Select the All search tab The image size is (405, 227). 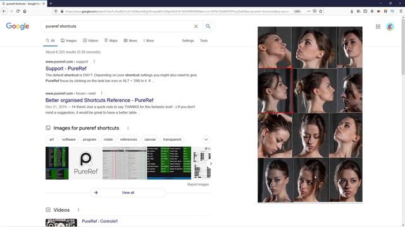(50, 40)
